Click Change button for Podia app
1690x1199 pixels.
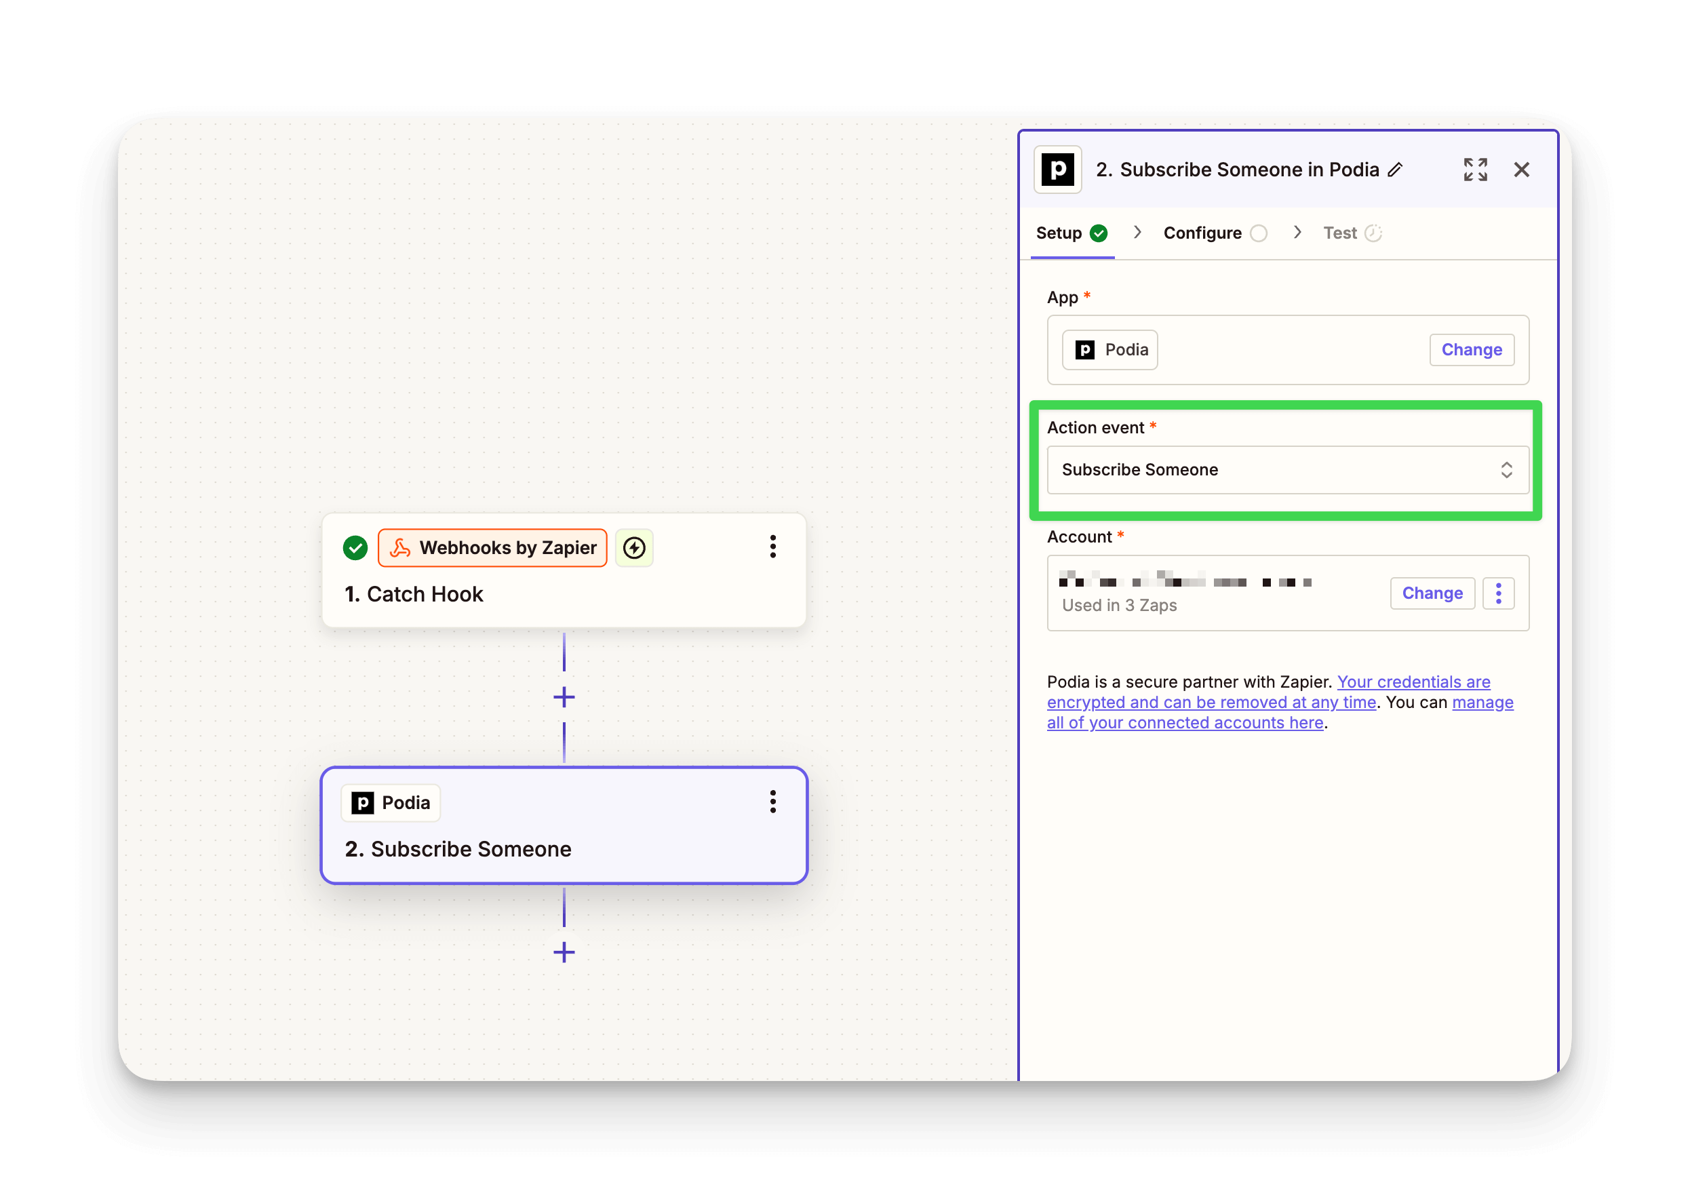(1471, 350)
